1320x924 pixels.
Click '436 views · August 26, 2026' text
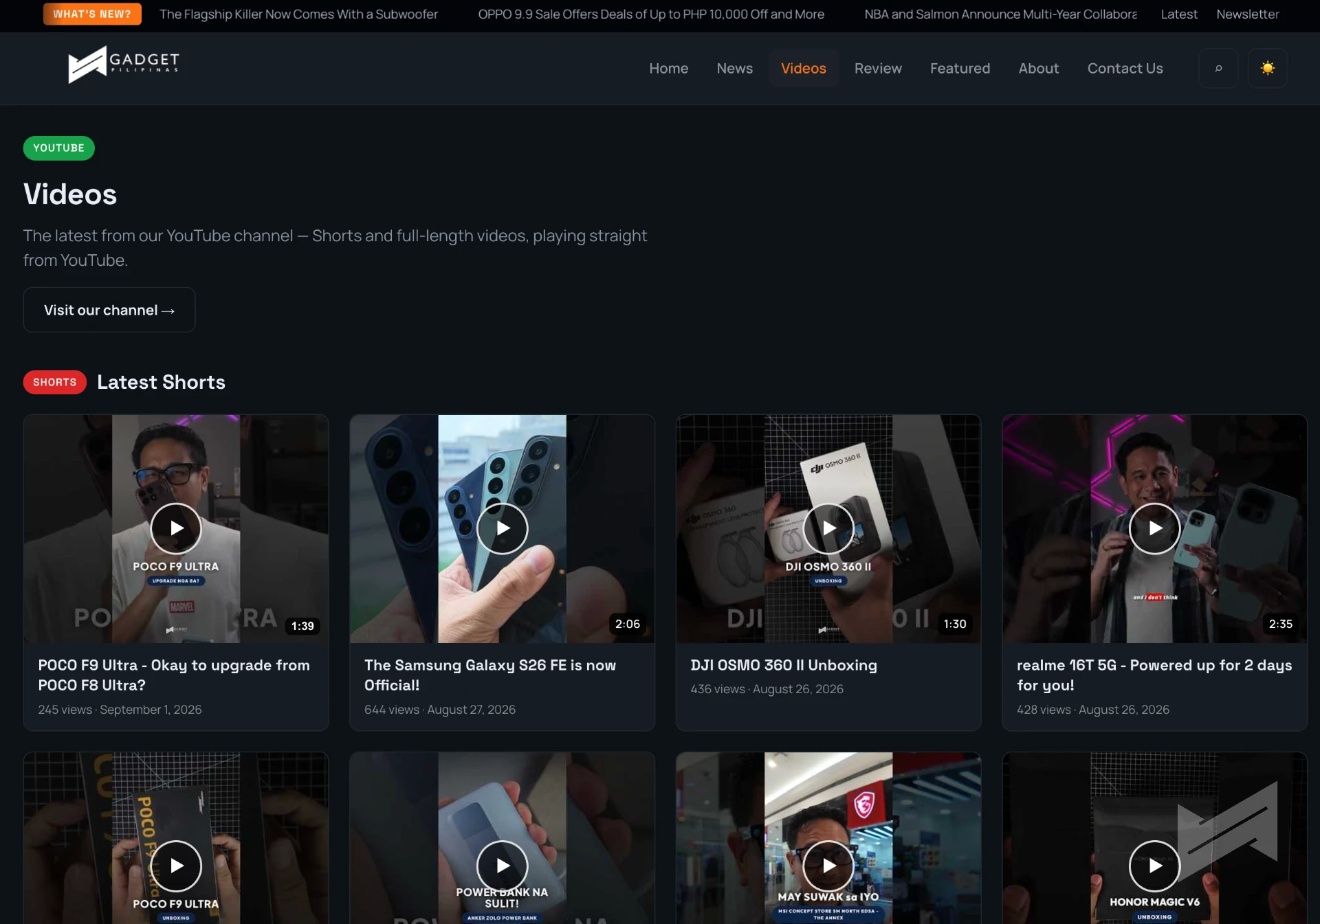click(767, 689)
